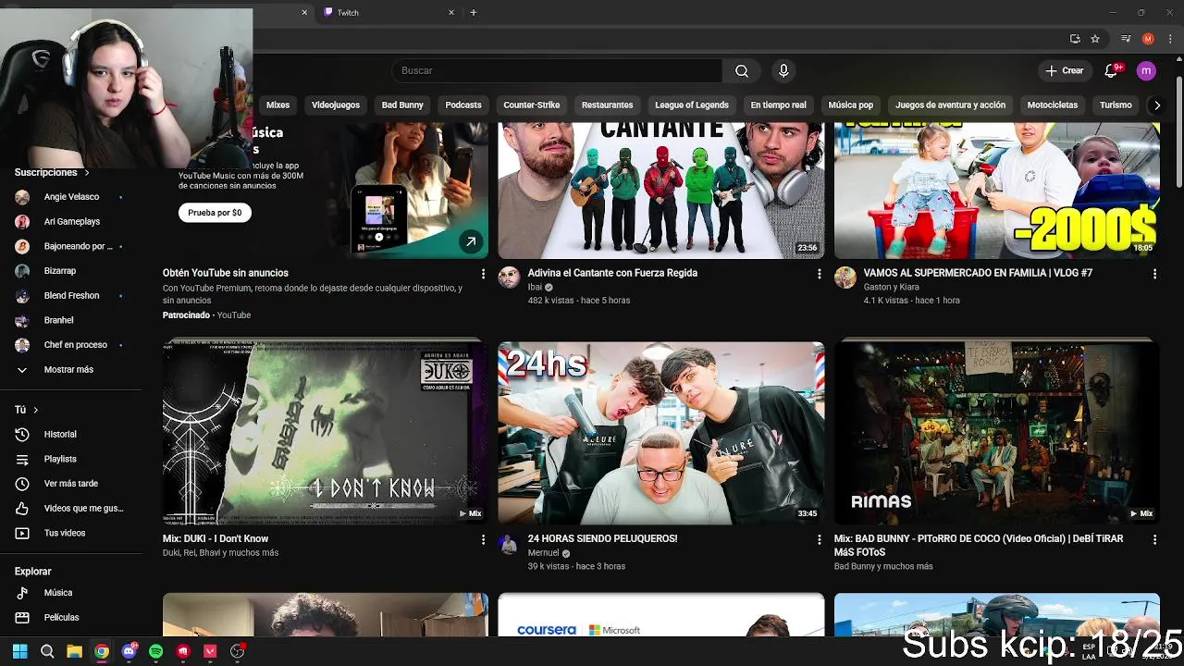Expand the Tú section chevron
This screenshot has width=1184, height=666.
pyautogui.click(x=36, y=410)
